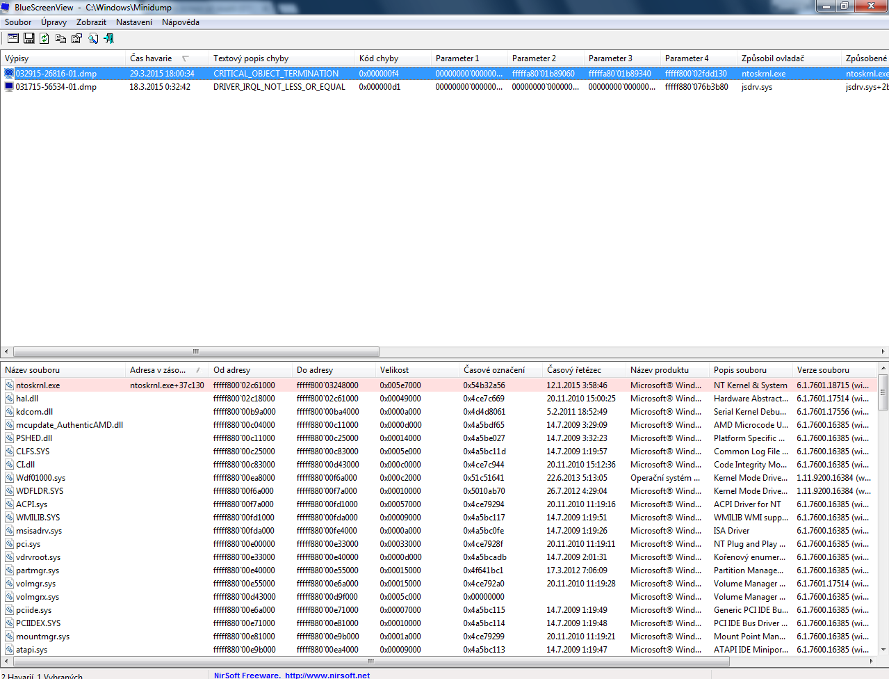The width and height of the screenshot is (889, 679).
Task: Click the file icon next to kdcom.dll
Action: pyautogui.click(x=10, y=412)
